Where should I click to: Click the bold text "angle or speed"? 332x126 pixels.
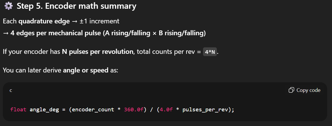[86, 70]
